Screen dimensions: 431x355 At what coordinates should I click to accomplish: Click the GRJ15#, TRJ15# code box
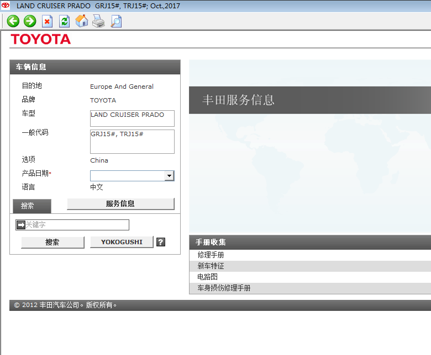pyautogui.click(x=132, y=142)
